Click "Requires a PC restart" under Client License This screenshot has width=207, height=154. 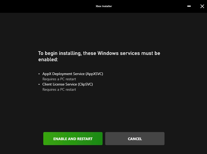click(x=59, y=89)
